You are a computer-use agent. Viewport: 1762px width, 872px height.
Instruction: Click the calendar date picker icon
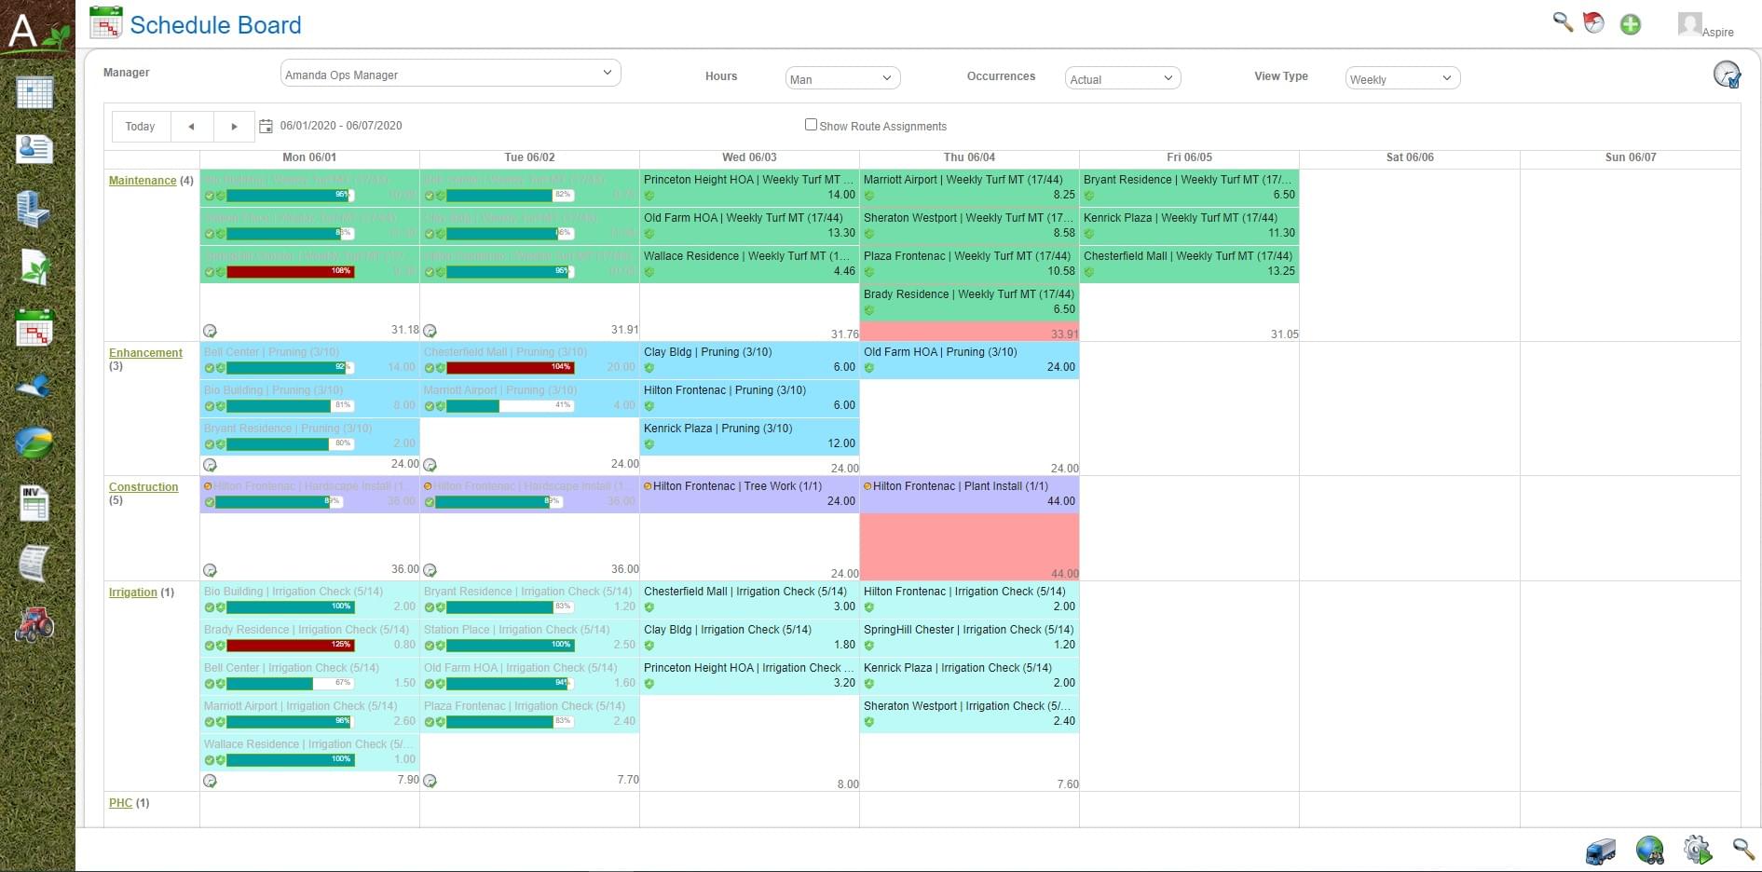click(x=266, y=126)
